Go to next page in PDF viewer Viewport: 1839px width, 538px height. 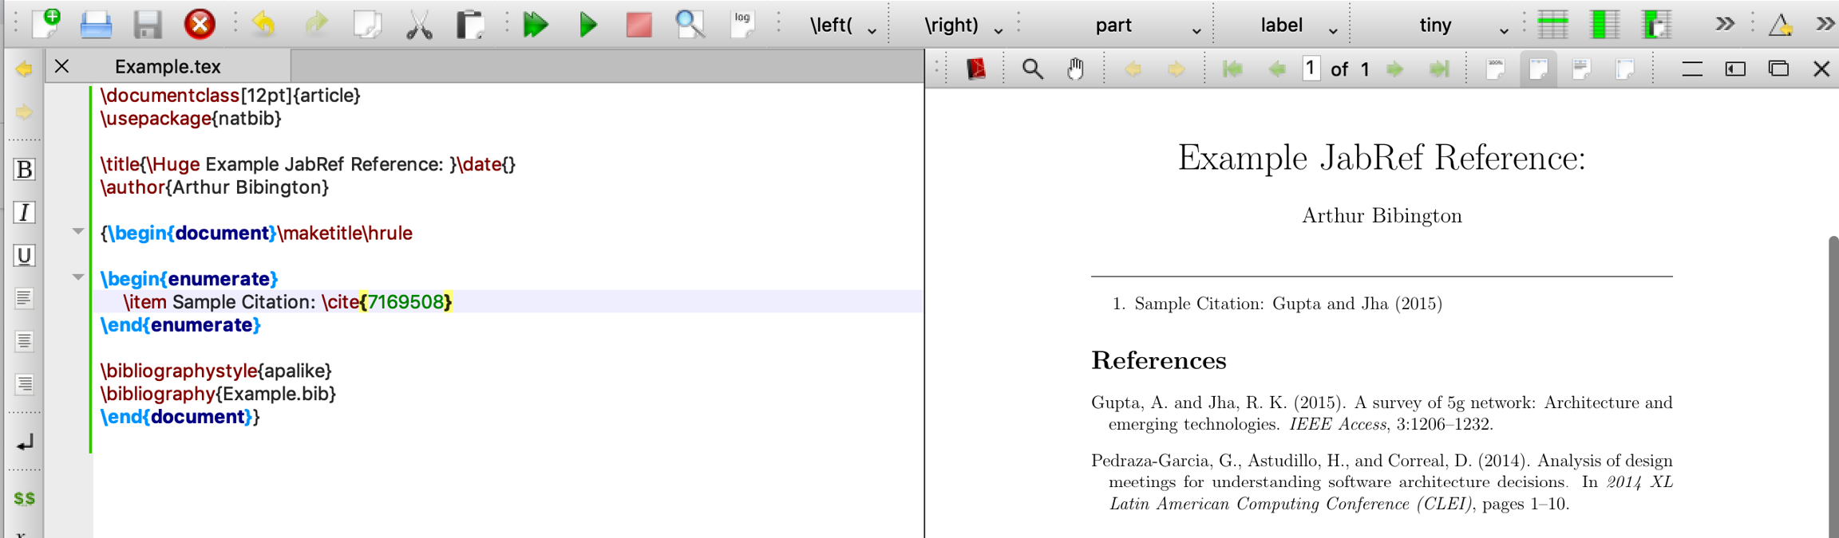pyautogui.click(x=1394, y=69)
